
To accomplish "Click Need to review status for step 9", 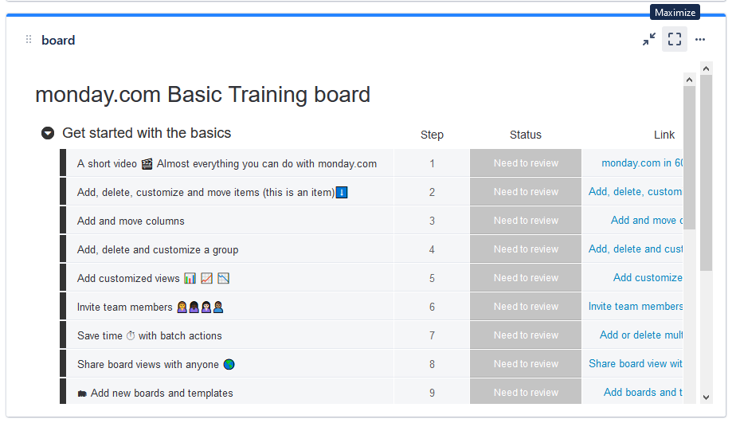I will pos(526,391).
